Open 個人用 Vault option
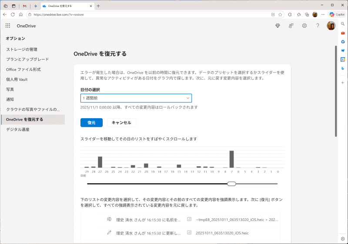Screen dimensions: 348x244 pyautogui.click(x=17, y=79)
